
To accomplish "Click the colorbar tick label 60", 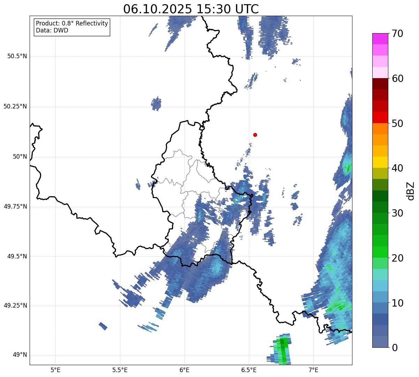I will click(397, 78).
